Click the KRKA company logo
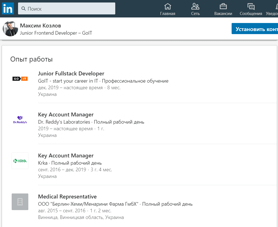 click(x=20, y=161)
